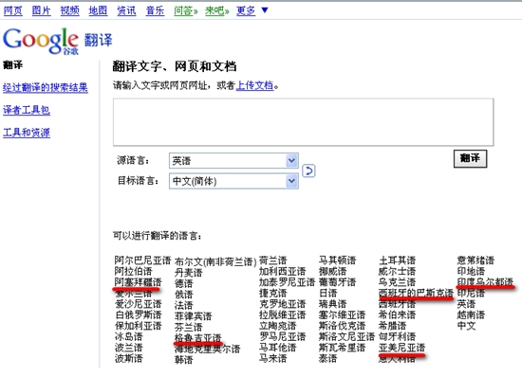This screenshot has height=377, width=522.
Task: Open 工具和资源 sidebar link
Action: (27, 133)
